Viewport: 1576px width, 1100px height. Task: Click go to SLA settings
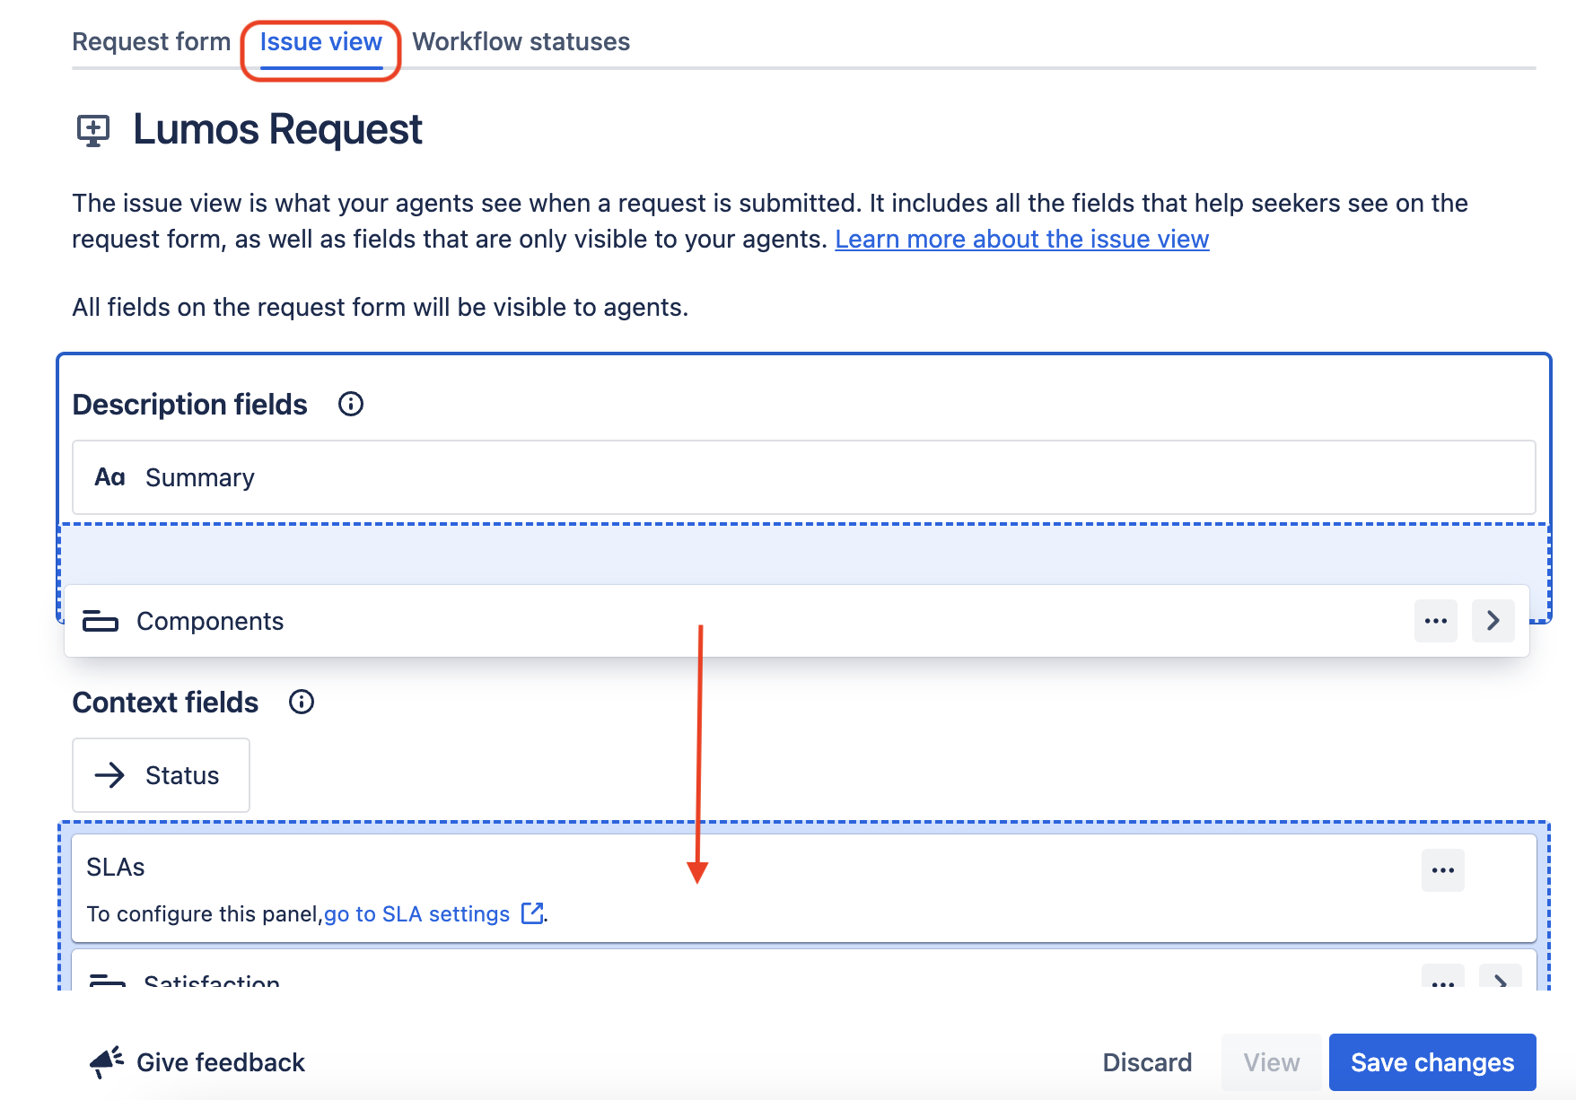416,913
